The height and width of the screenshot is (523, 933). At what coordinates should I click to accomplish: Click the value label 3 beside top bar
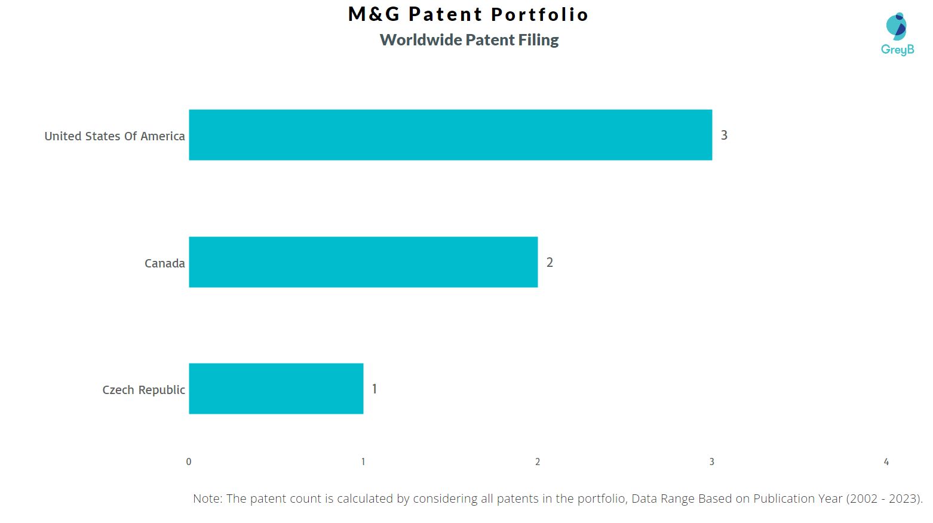pos(724,136)
